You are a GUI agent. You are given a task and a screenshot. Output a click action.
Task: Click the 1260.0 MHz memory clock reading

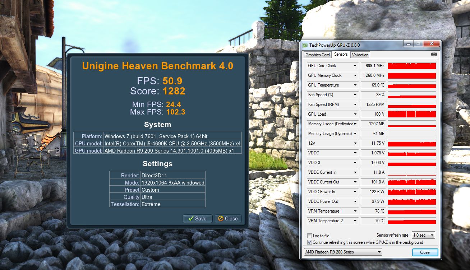coord(373,75)
